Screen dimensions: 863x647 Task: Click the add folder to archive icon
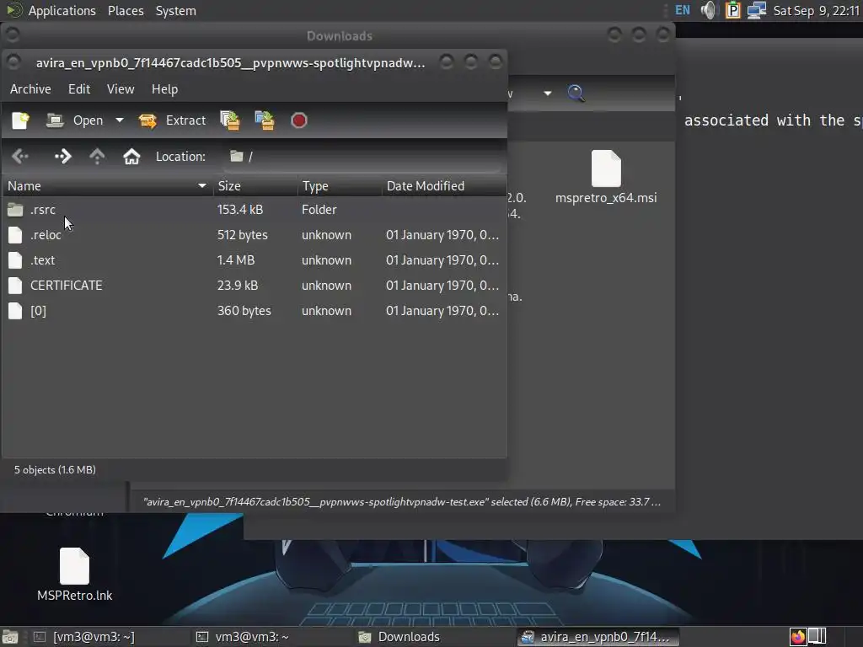(265, 120)
